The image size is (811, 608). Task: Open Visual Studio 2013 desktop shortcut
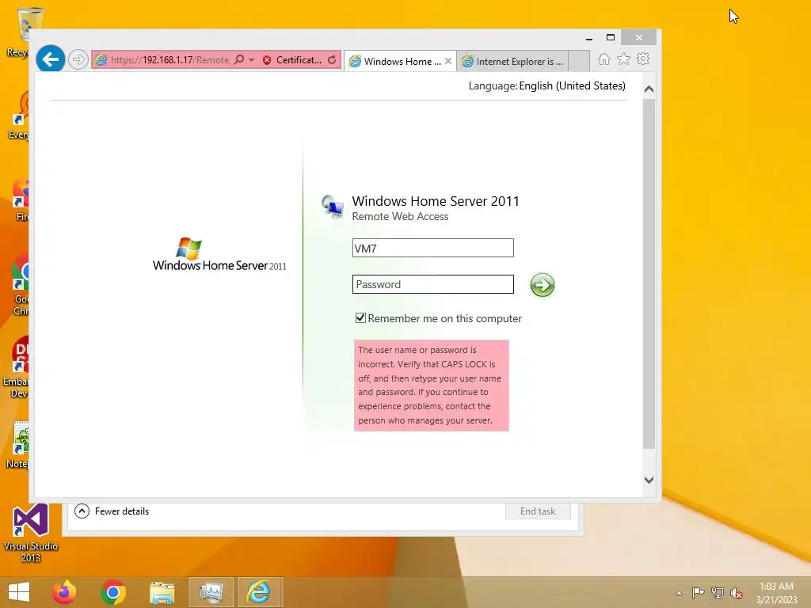click(31, 534)
